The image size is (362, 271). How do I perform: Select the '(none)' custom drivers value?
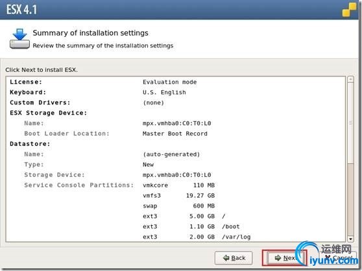[x=153, y=102]
